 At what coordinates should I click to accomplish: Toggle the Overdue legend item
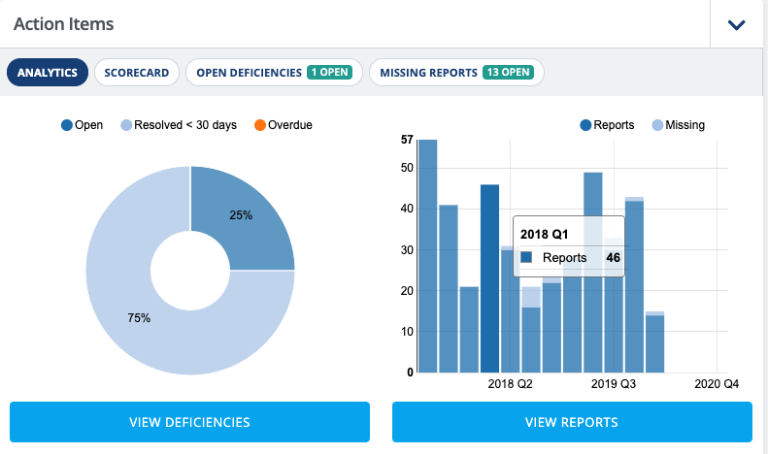point(284,125)
